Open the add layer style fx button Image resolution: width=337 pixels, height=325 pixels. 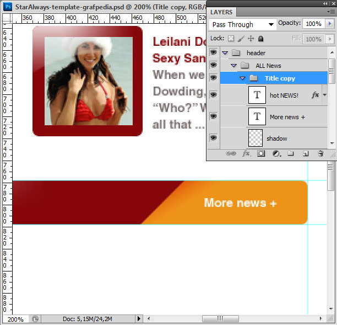click(x=246, y=153)
